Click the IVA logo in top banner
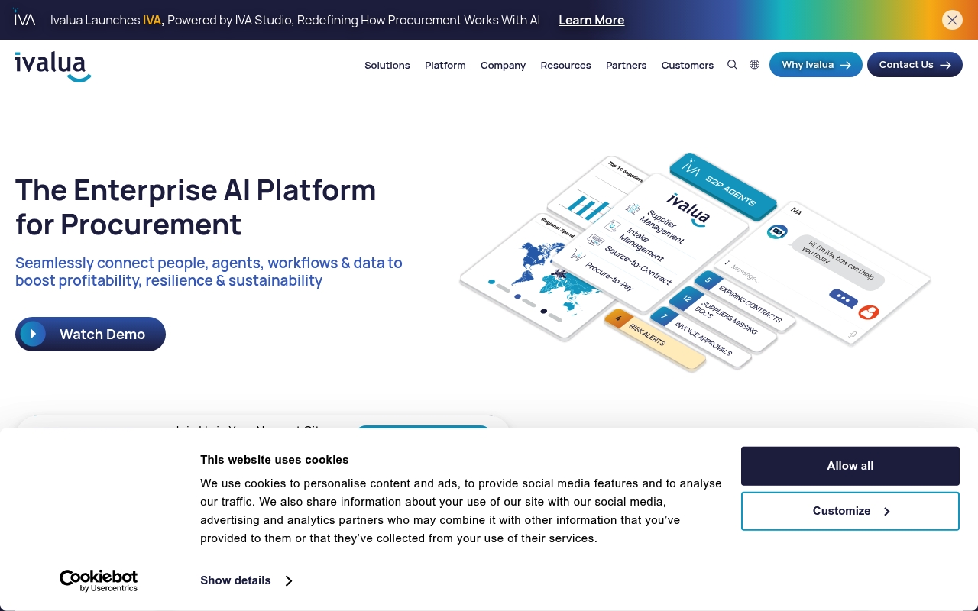 (24, 18)
